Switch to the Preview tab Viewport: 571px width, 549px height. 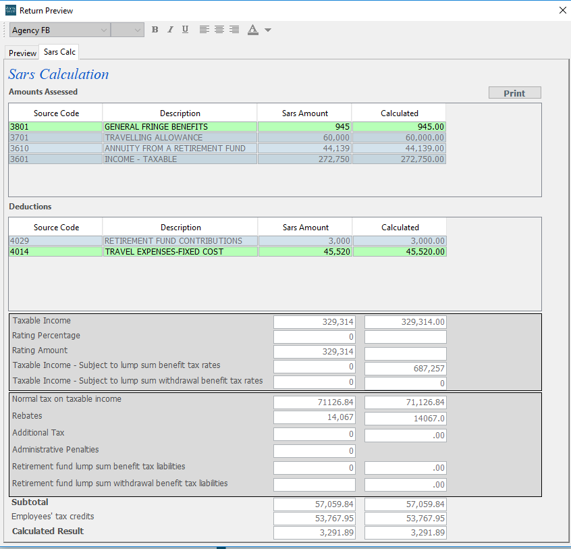[22, 53]
